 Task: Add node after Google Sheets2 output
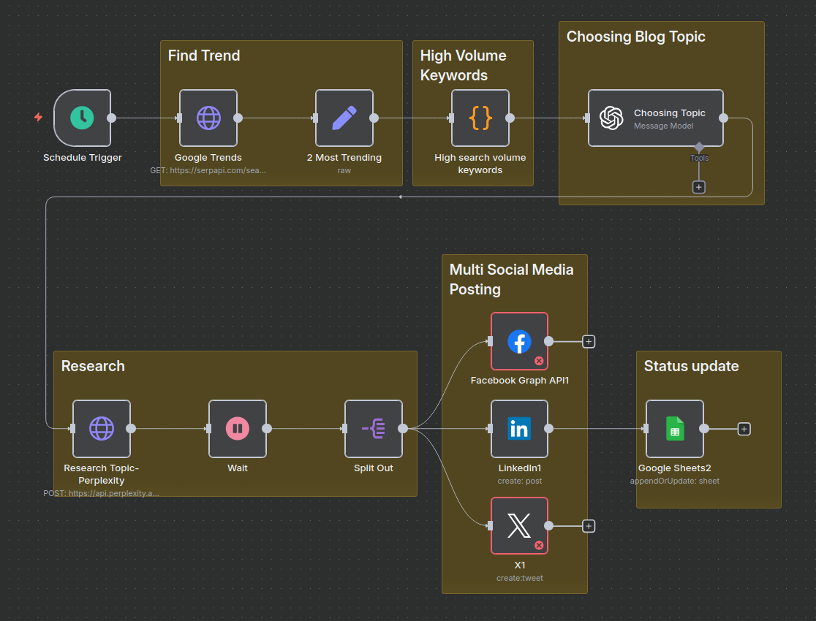[744, 429]
